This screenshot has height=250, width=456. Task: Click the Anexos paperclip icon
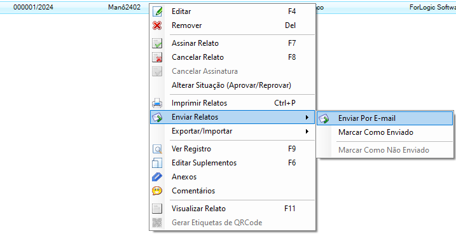point(157,177)
